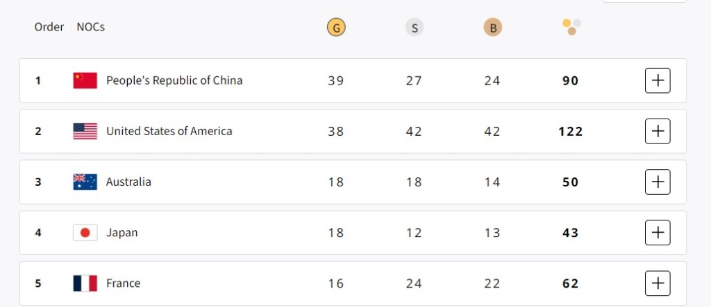This screenshot has width=711, height=307.
Task: Expand the France medal details
Action: pyautogui.click(x=658, y=283)
